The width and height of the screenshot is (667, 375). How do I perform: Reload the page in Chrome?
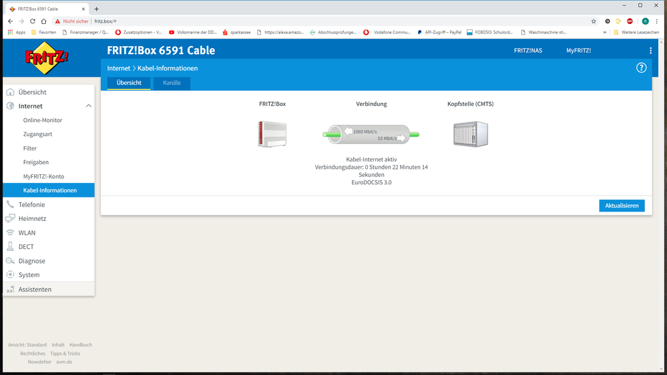(x=32, y=21)
